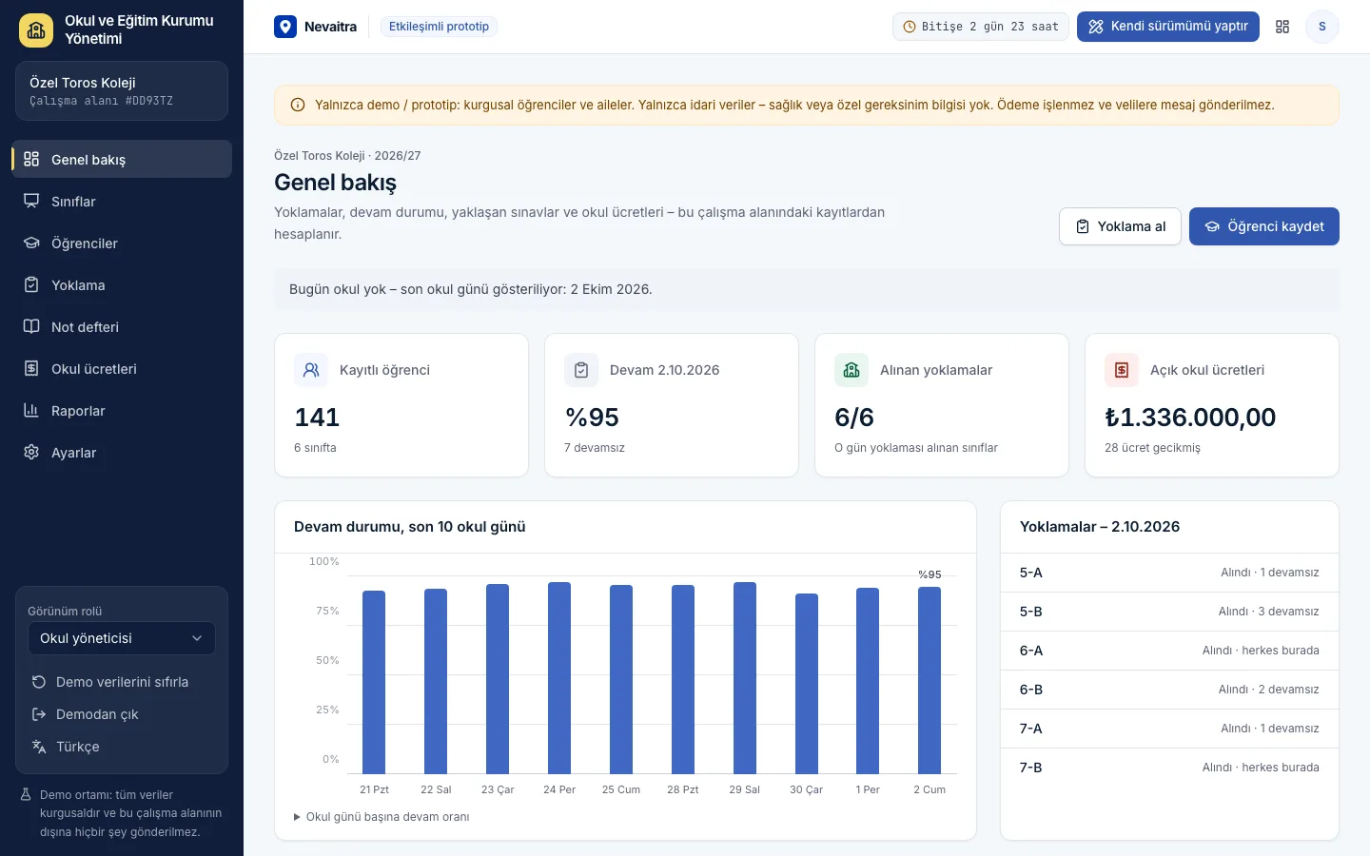The height and width of the screenshot is (856, 1370).
Task: Click the Kayıtlı öğrenci people icon
Action: (x=311, y=370)
